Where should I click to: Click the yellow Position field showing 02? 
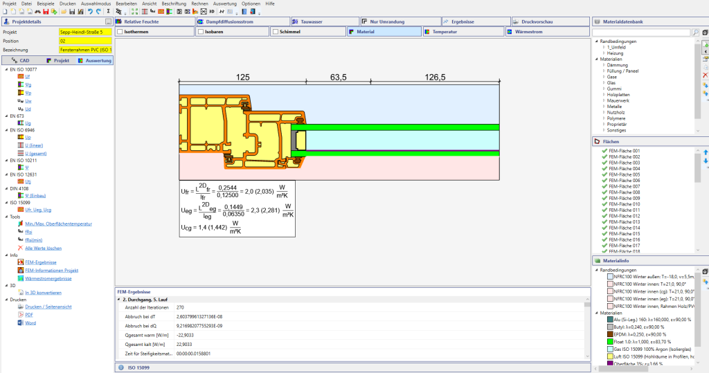coord(85,41)
